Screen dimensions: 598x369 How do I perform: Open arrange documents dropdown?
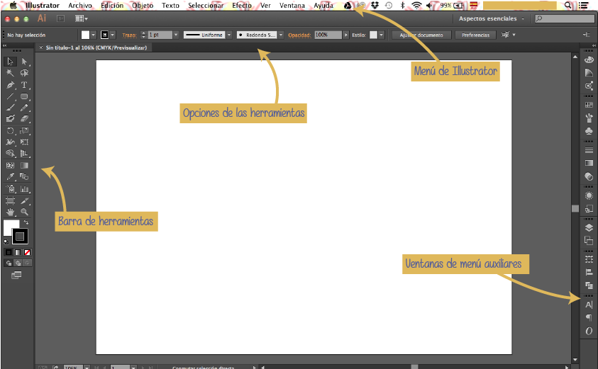82,18
